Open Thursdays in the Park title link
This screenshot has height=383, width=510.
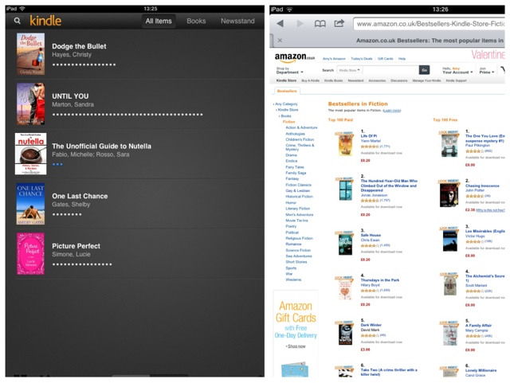click(380, 280)
